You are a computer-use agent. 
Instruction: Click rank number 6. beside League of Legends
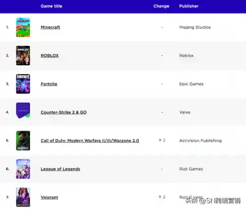(7, 169)
